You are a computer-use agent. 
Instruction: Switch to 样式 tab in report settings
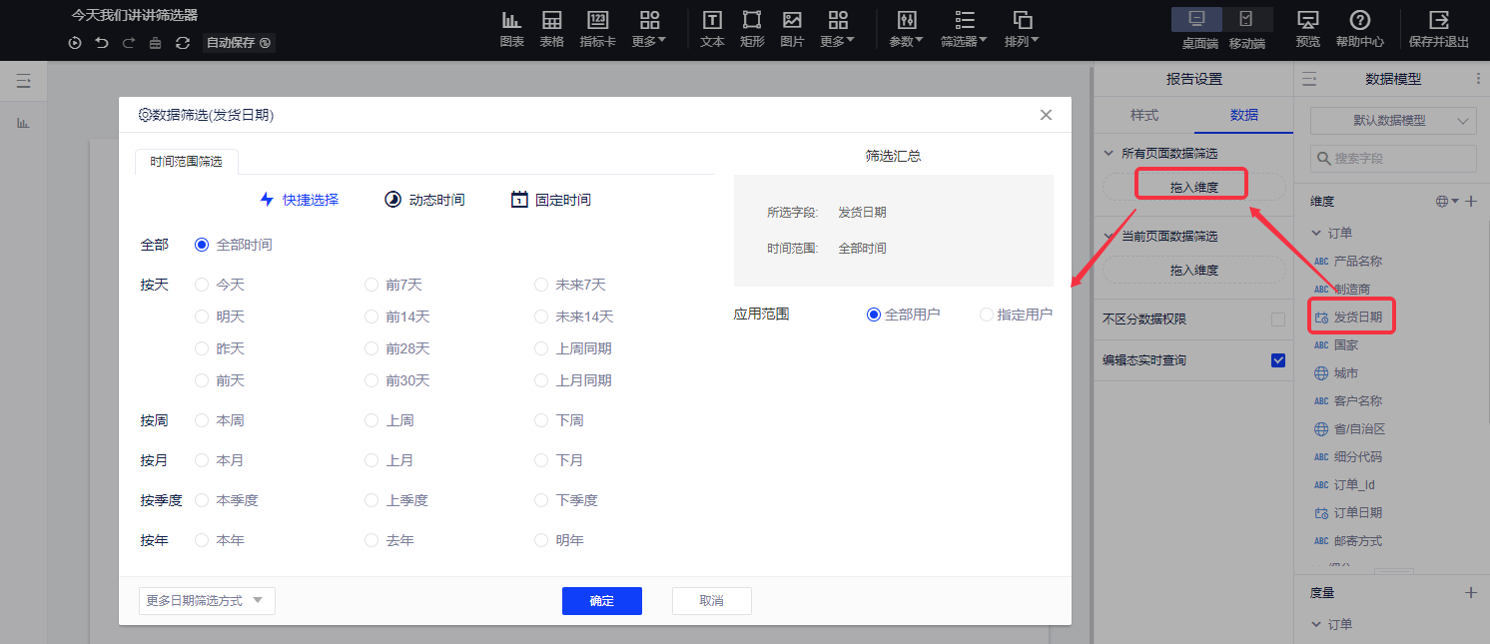(1143, 115)
